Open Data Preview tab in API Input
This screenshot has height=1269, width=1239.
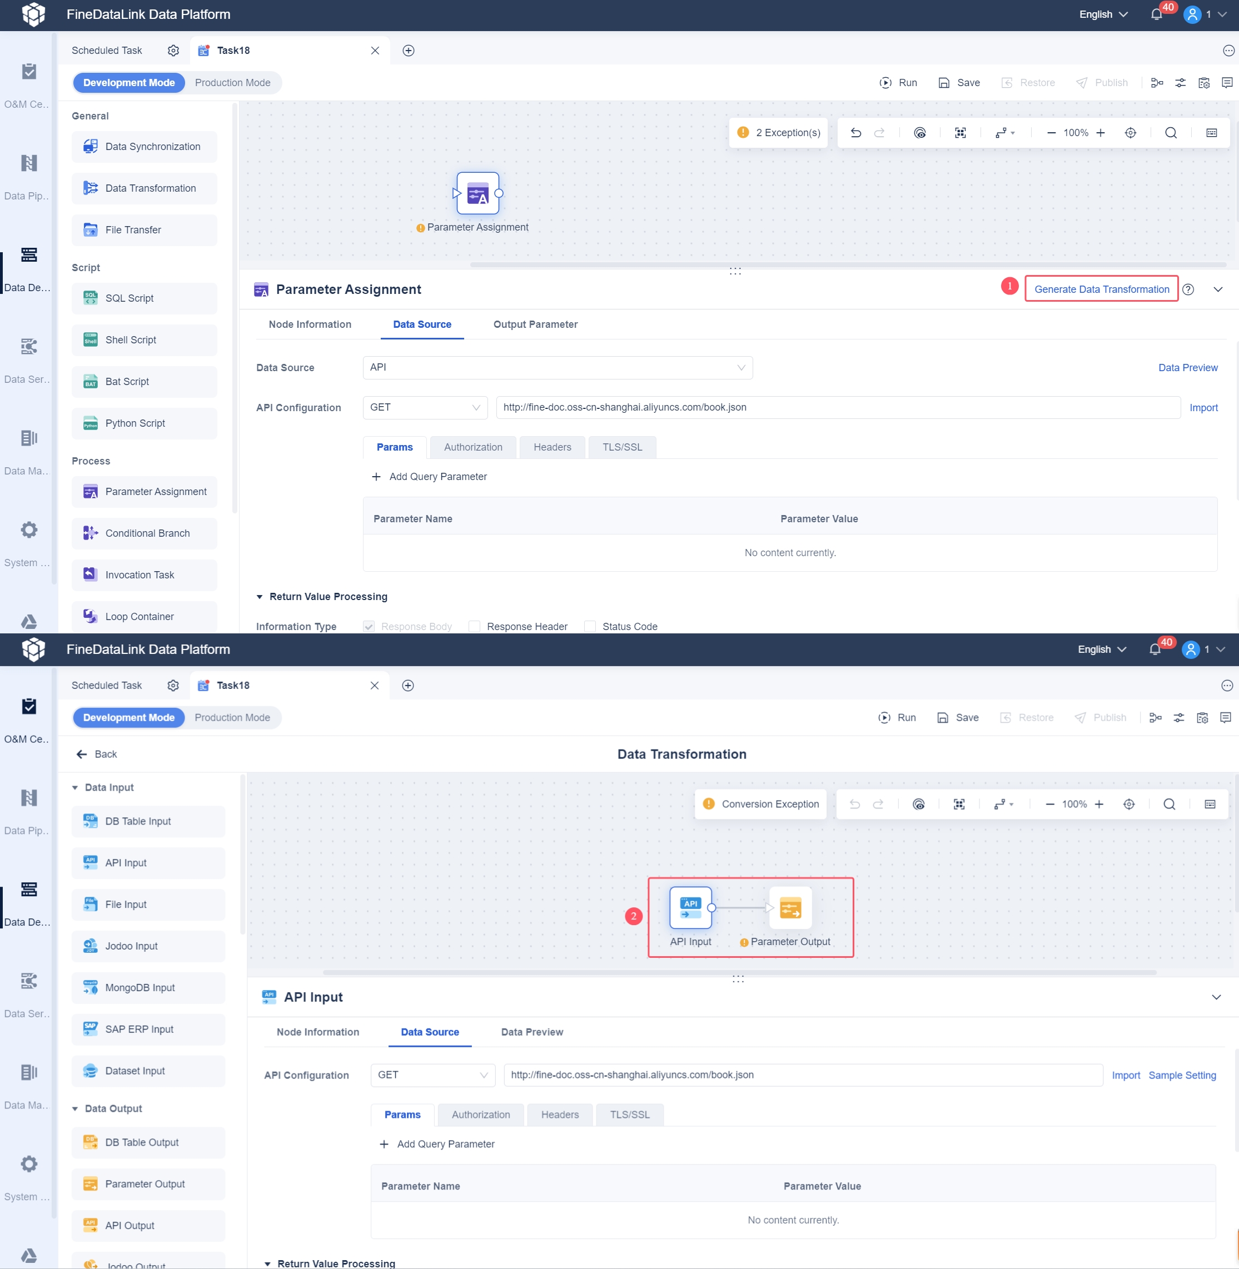(x=533, y=1032)
